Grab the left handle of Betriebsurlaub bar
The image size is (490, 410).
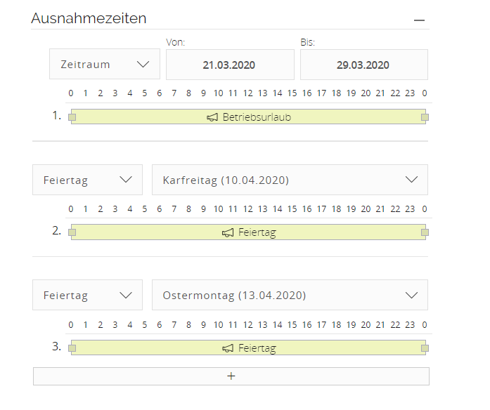(72, 117)
